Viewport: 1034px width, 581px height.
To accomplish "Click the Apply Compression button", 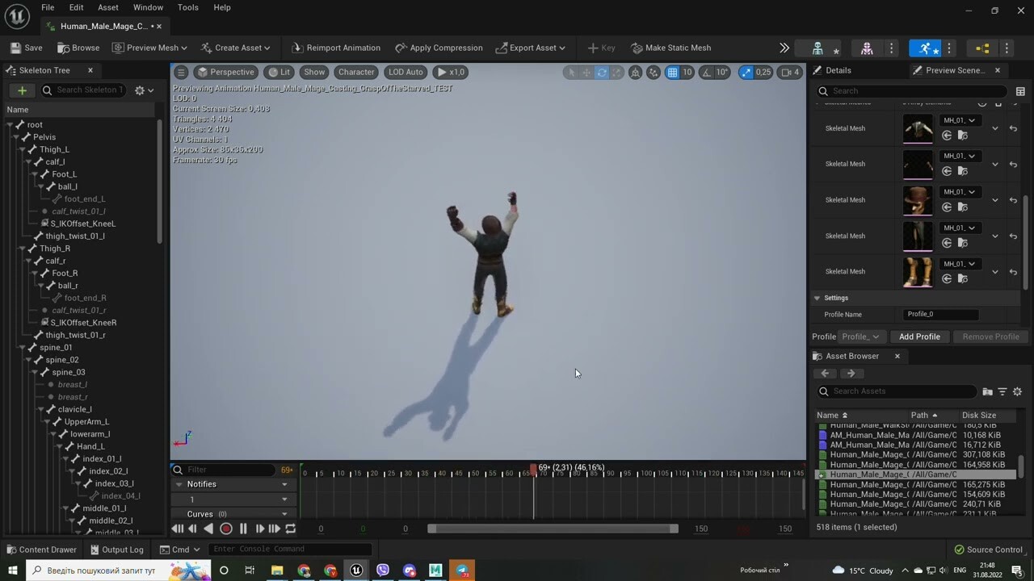I will [x=439, y=48].
